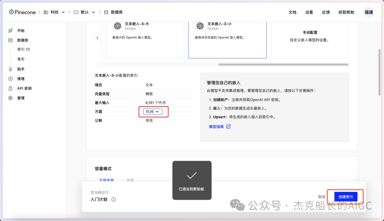Expand the 科技 organization dropdown

63,12
